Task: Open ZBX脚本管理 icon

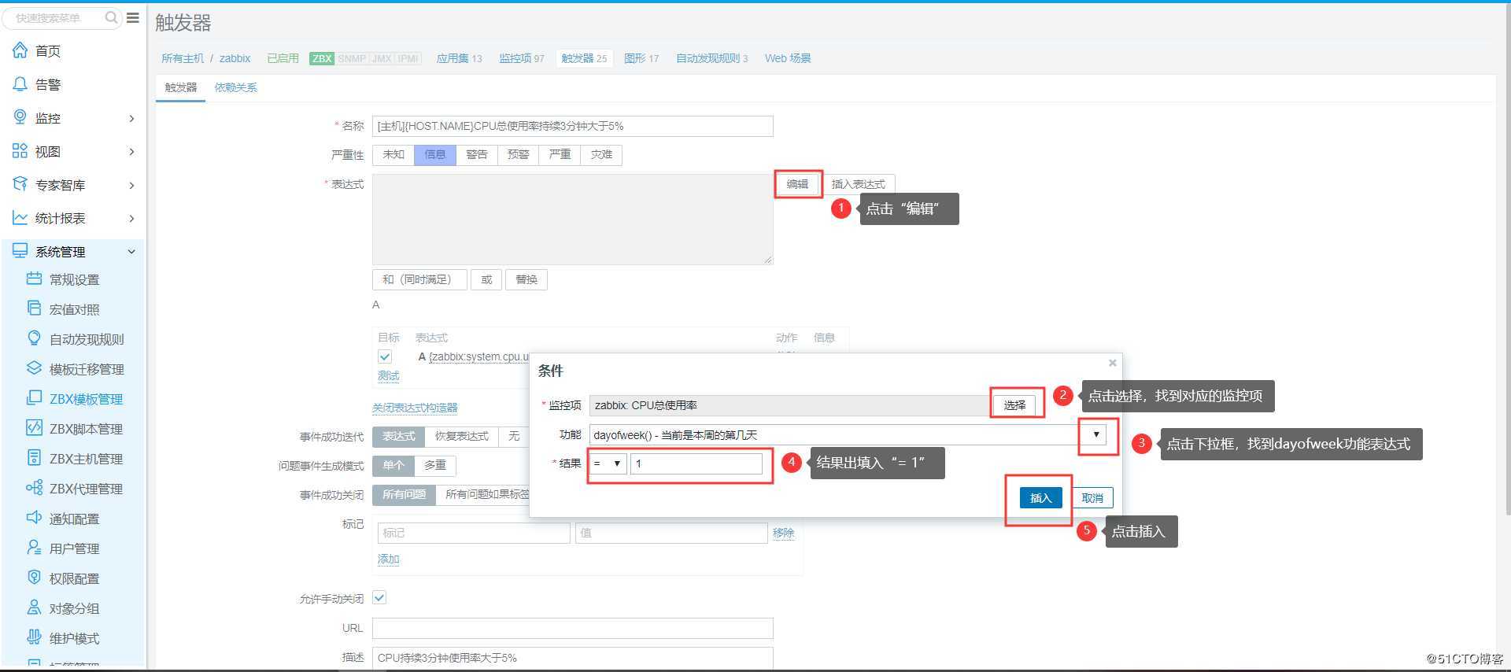Action: pos(34,428)
